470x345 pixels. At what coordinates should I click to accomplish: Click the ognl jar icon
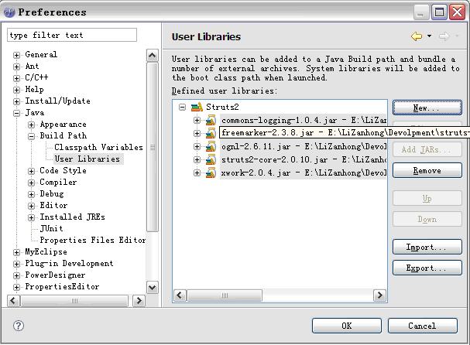[211, 146]
